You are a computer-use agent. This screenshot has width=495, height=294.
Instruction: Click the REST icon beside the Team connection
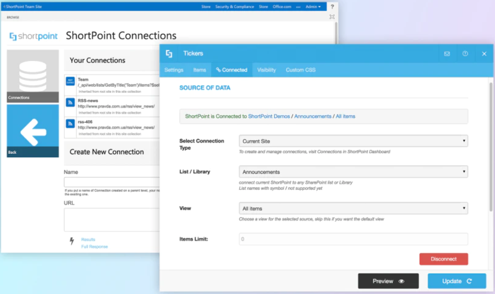71,81
